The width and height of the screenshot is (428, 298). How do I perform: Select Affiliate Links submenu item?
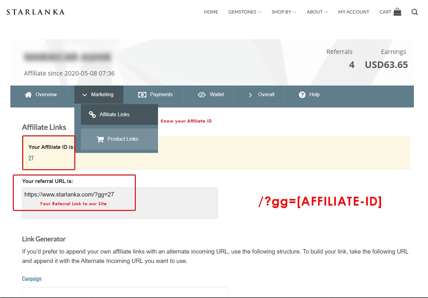(119, 114)
